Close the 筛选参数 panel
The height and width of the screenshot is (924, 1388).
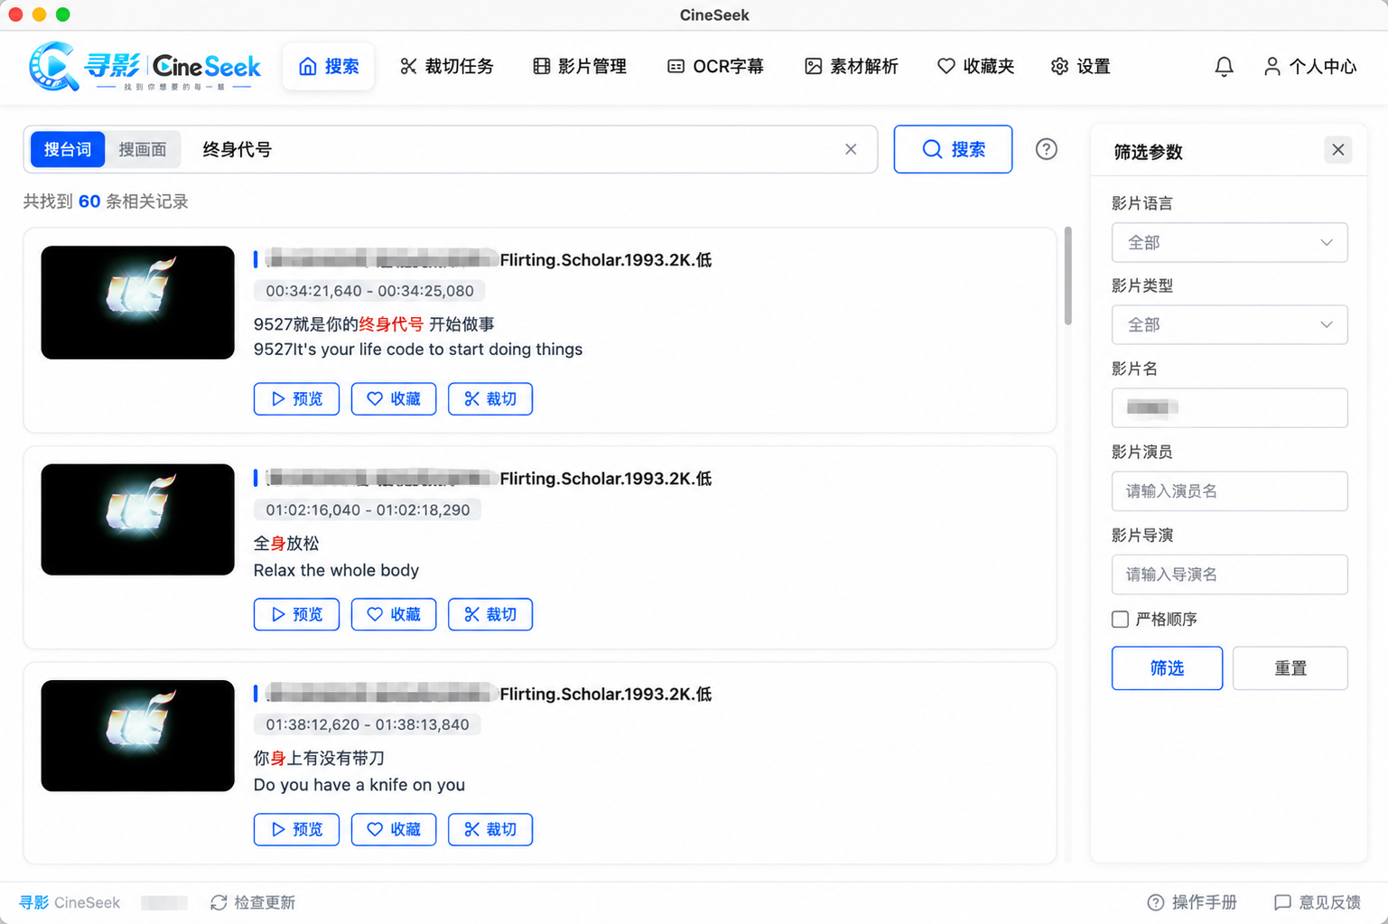(1337, 150)
